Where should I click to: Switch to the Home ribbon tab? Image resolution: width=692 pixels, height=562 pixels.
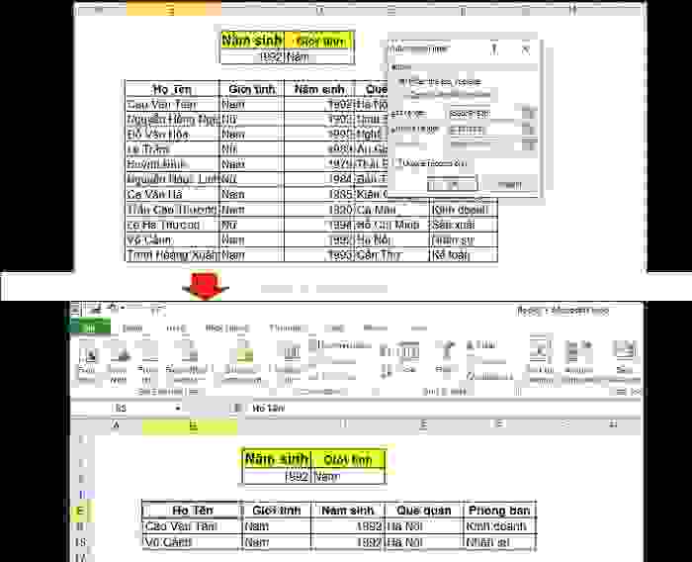[x=131, y=328]
